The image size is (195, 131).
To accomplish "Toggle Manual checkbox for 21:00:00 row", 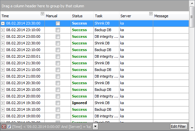I will click(58, 76).
